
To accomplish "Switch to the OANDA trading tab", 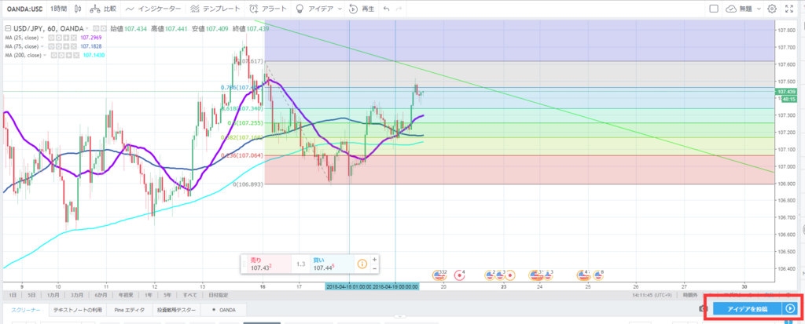I will click(224, 310).
